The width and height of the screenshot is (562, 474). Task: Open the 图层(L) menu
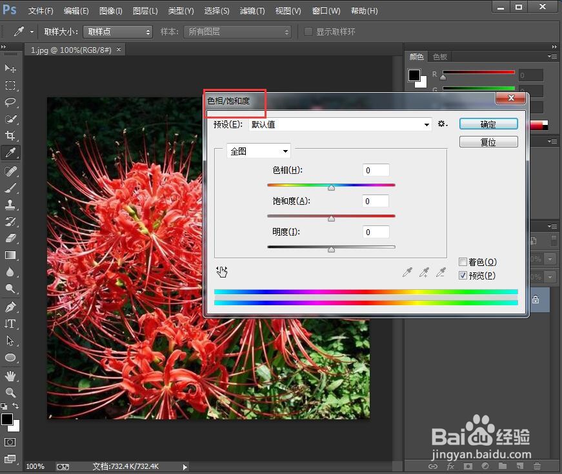tap(145, 11)
